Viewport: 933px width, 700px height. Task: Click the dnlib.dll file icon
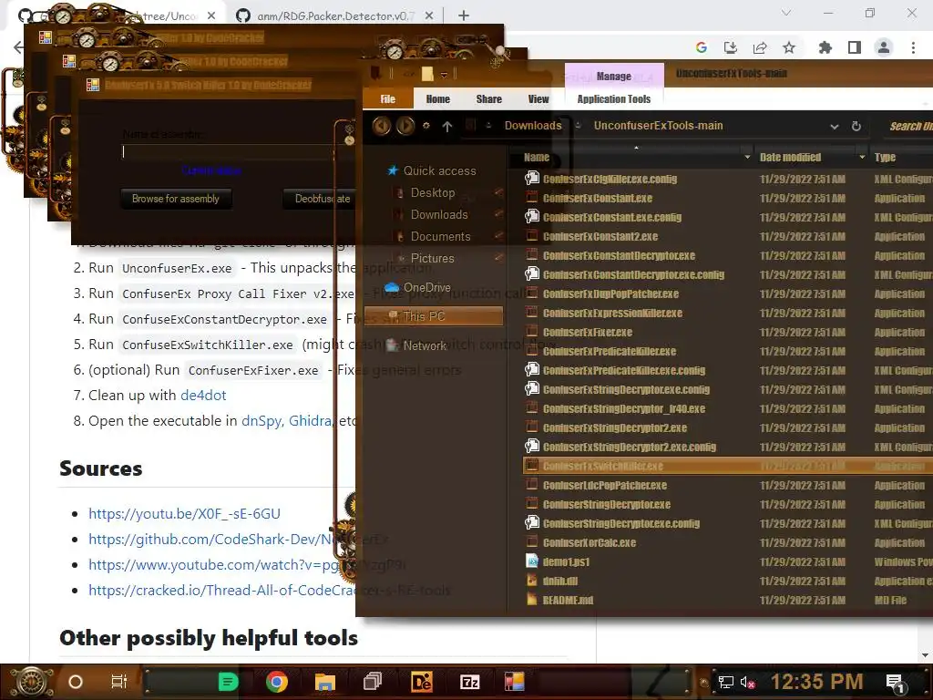[532, 581]
